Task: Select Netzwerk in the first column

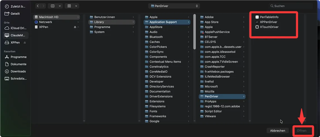Action: pyautogui.click(x=57, y=22)
